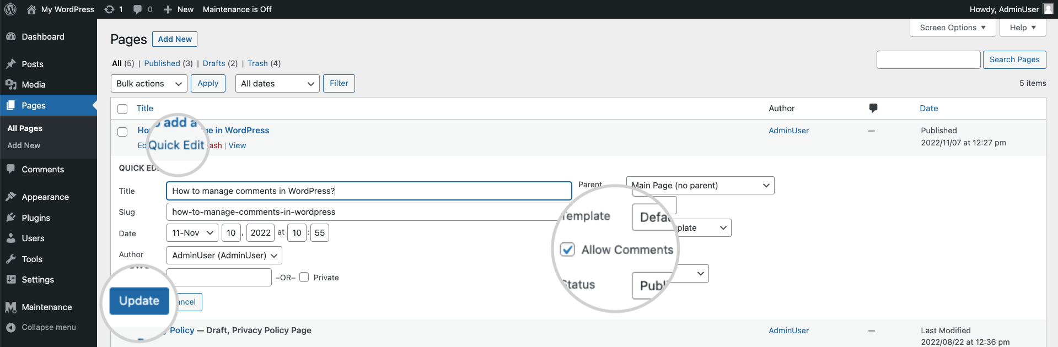
Task: Choose a month from the 11-Nov dropdown
Action: [192, 233]
